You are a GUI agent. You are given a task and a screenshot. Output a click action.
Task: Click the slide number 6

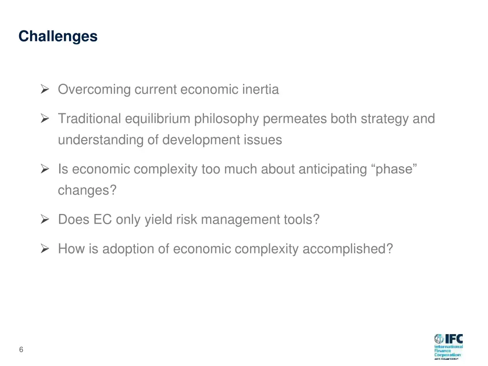pos(21,349)
